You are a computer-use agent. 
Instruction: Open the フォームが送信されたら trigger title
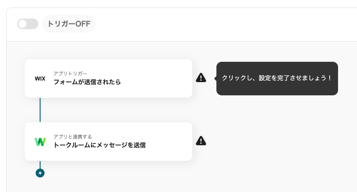(x=87, y=82)
